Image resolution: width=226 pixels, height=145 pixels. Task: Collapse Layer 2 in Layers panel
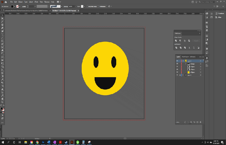[x=183, y=61]
